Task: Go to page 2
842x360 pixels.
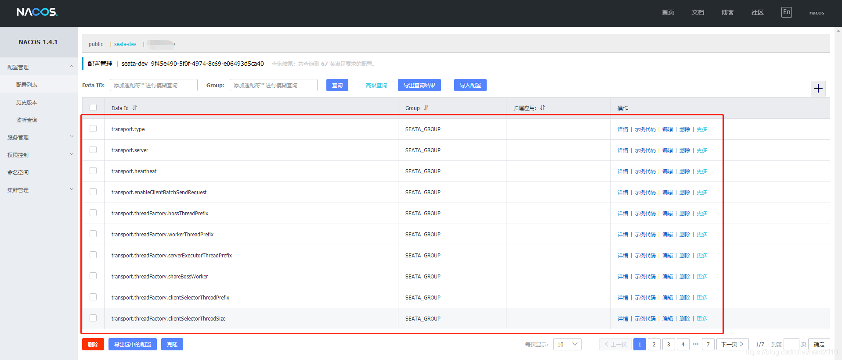Action: pos(654,344)
